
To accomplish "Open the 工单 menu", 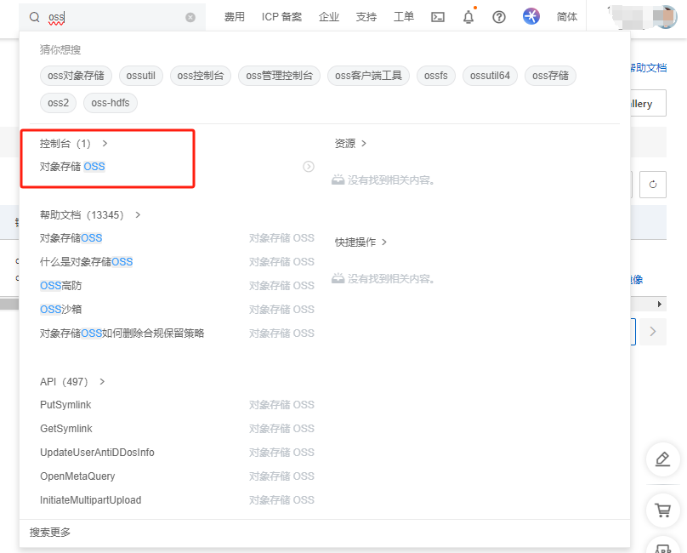I will coord(404,17).
